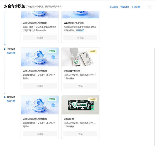
Task: Click 待解锁 badge on mouse pad card
Action: pyautogui.click(x=93, y=99)
